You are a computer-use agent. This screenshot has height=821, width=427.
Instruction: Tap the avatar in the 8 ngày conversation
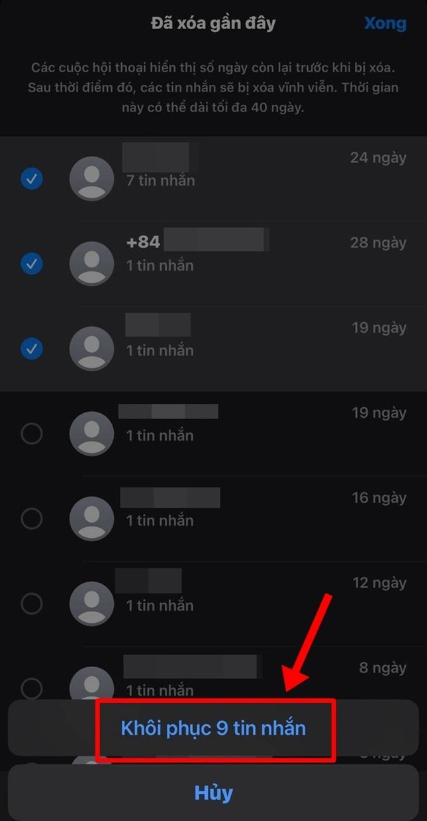pyautogui.click(x=91, y=683)
